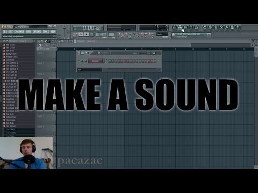
Task: Open the browser view icon
Action: [191, 27]
